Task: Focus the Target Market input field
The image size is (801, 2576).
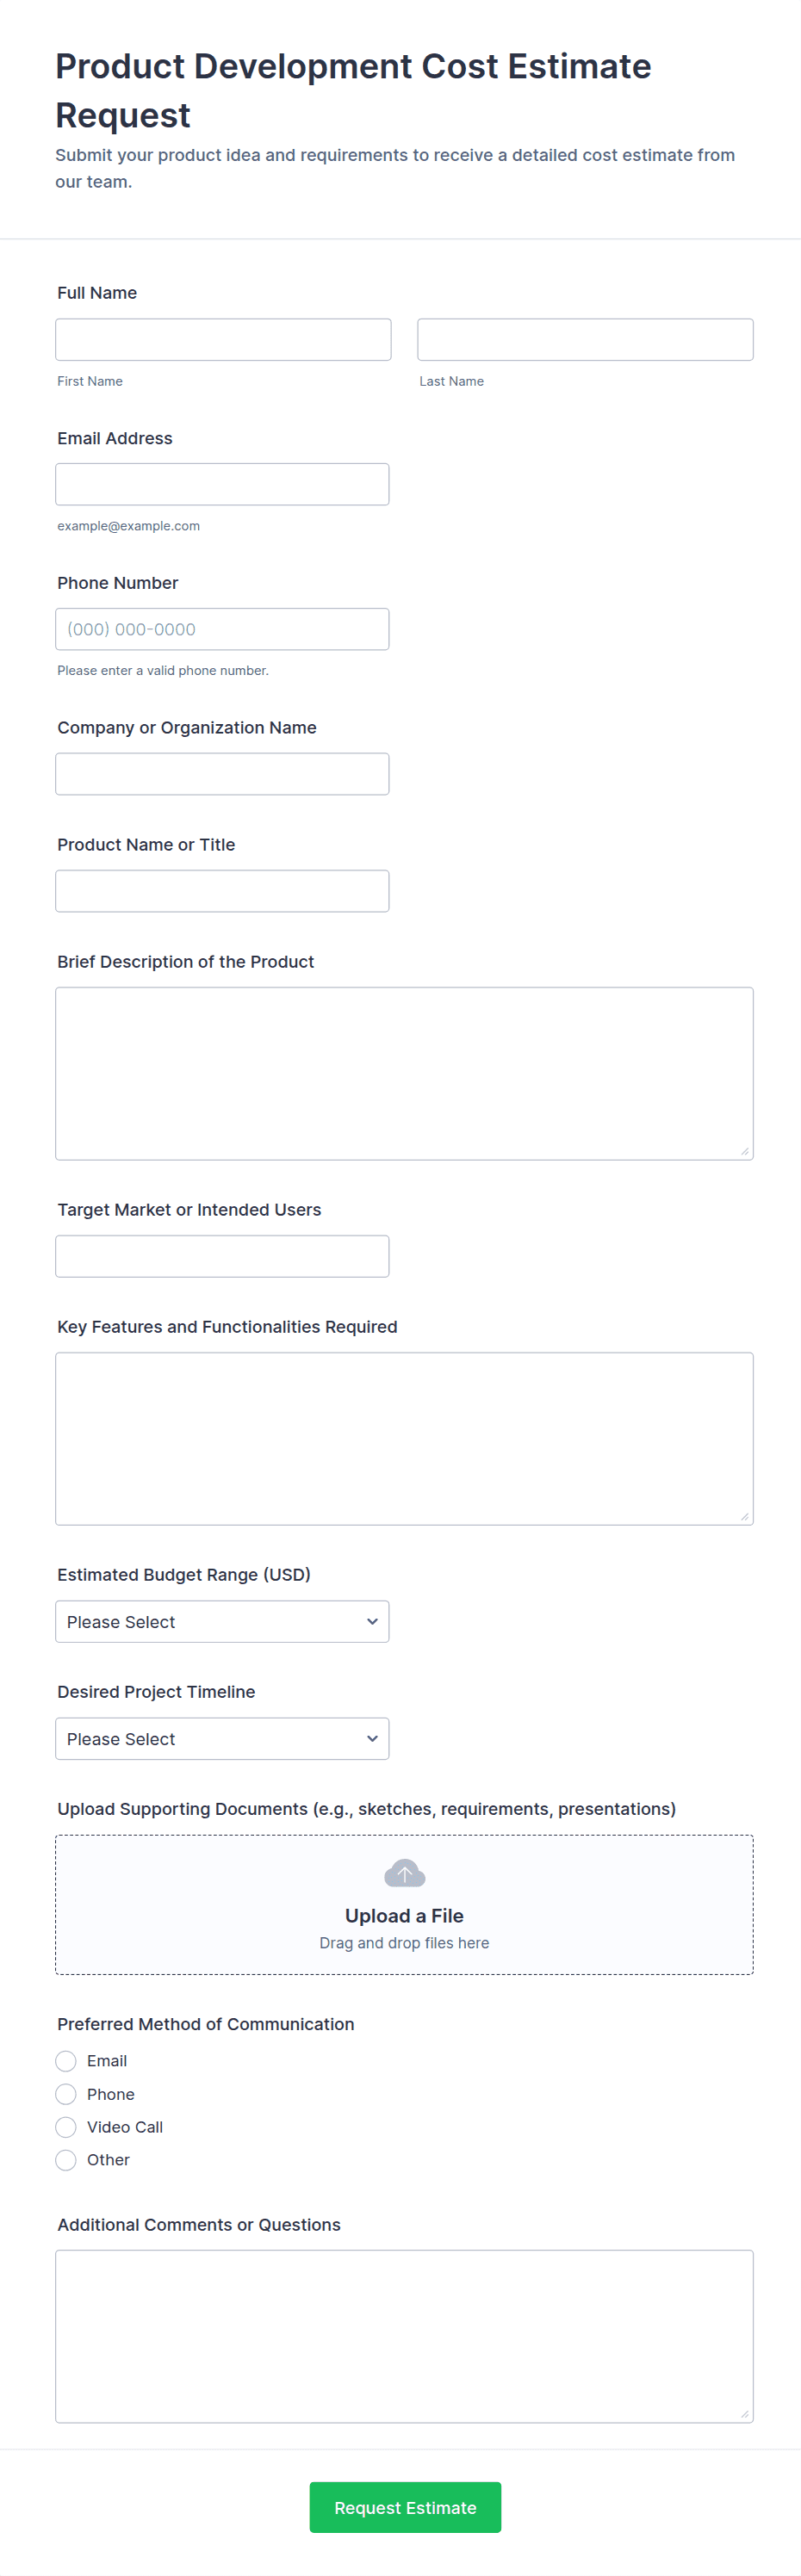Action: (222, 1256)
